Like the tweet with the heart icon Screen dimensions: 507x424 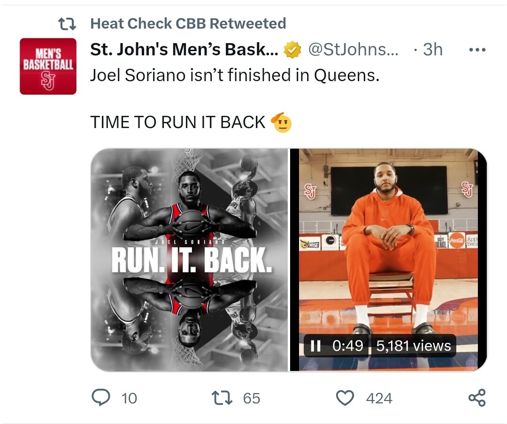coord(345,398)
